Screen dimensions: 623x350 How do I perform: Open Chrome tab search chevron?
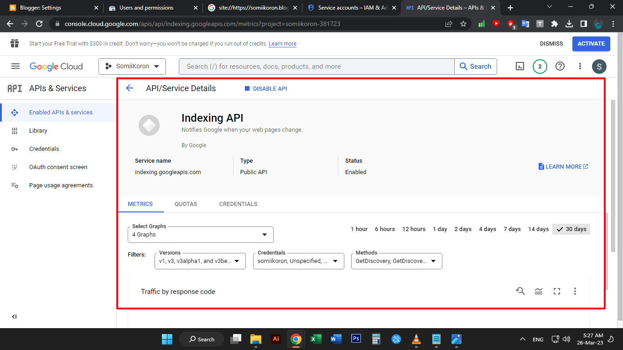[x=550, y=7]
